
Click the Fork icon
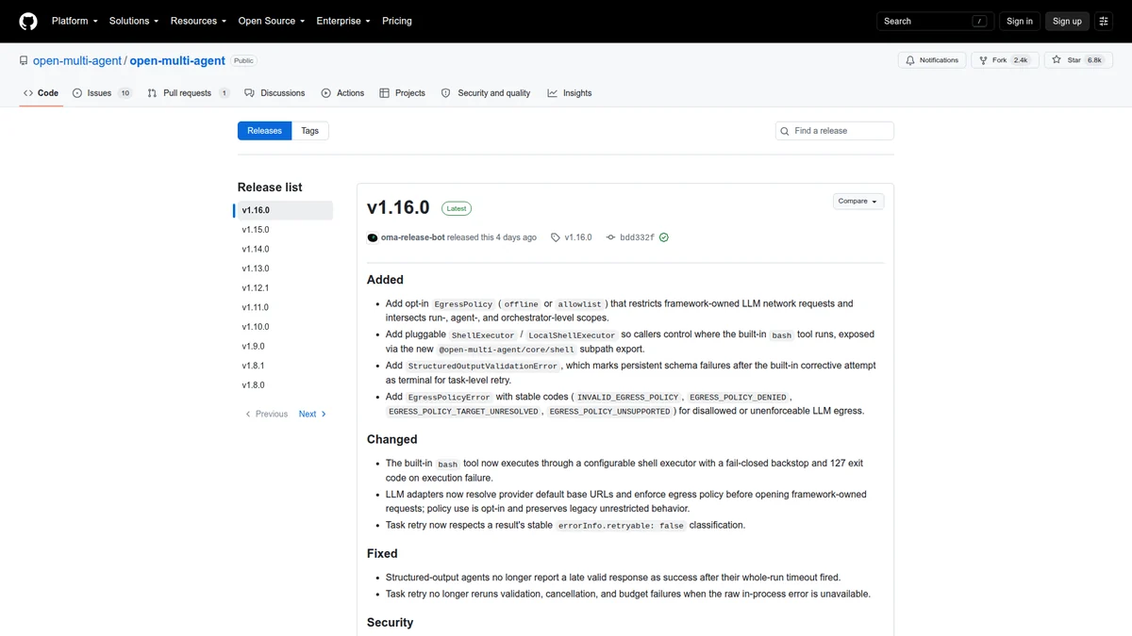pos(982,60)
